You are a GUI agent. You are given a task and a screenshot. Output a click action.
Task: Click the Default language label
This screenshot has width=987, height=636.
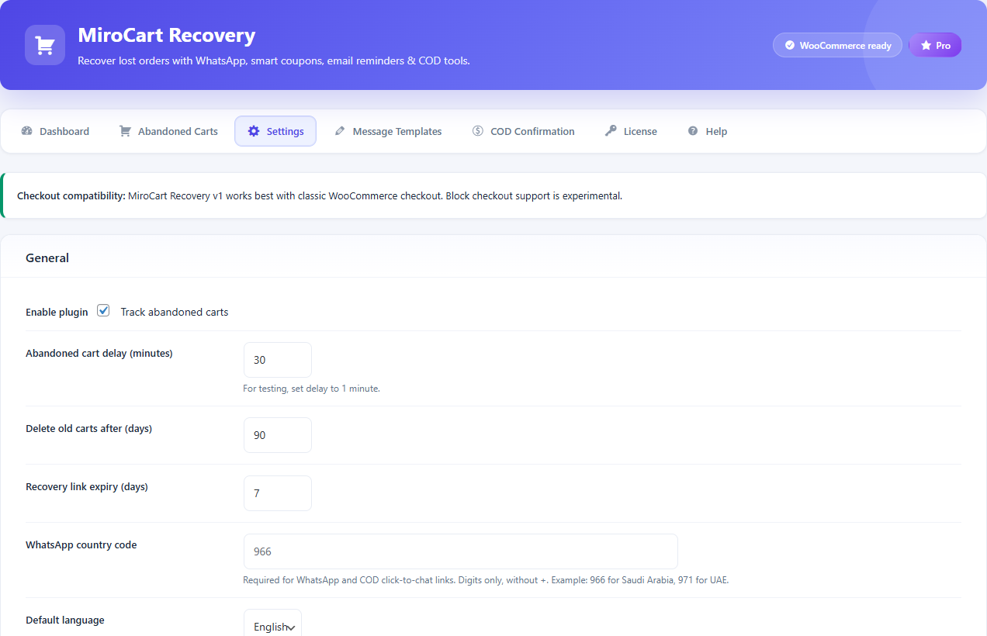click(x=65, y=620)
